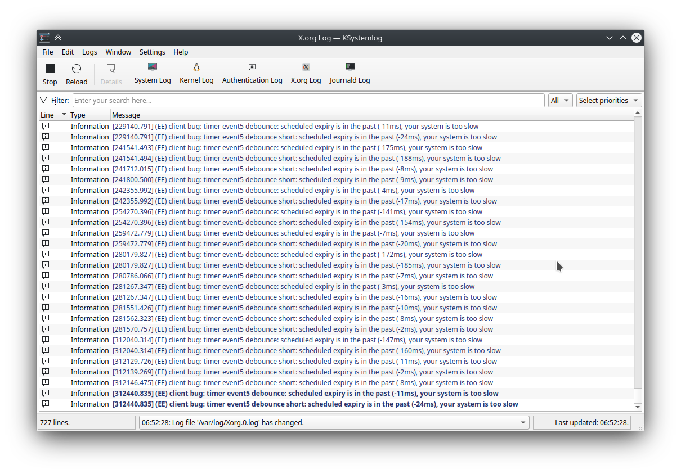Select the [280179.827] (-172ms) message
This screenshot has height=474, width=681.
[x=297, y=254]
